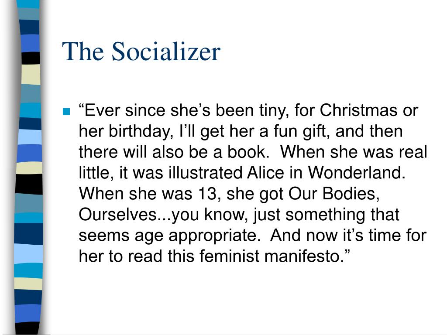
Task: Click the blue square bullet marker
Action: pos(66,111)
